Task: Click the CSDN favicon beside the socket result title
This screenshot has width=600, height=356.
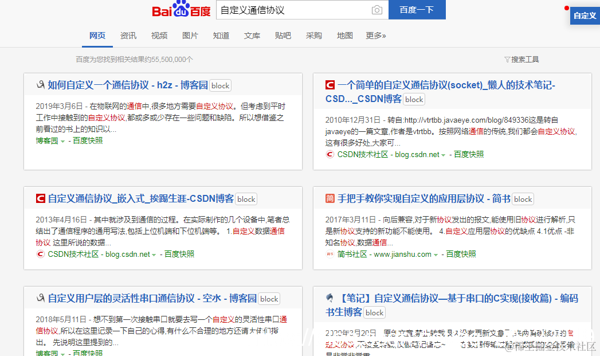Action: (330, 85)
